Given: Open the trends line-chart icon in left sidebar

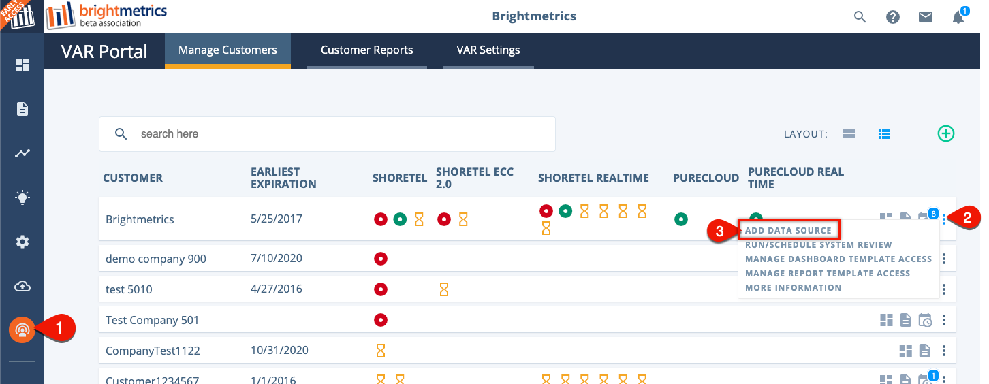Looking at the screenshot, I should coord(22,153).
